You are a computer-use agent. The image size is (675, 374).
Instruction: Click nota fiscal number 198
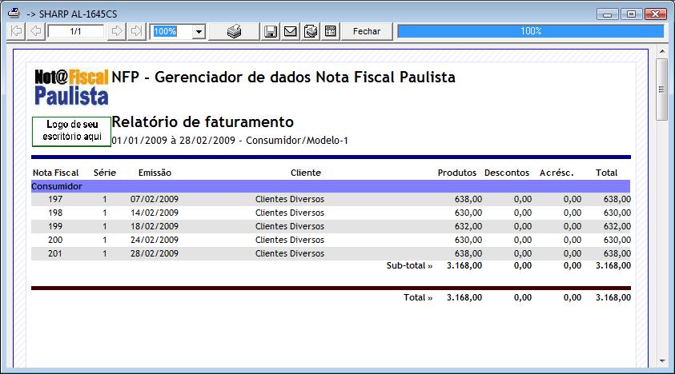[x=55, y=213]
